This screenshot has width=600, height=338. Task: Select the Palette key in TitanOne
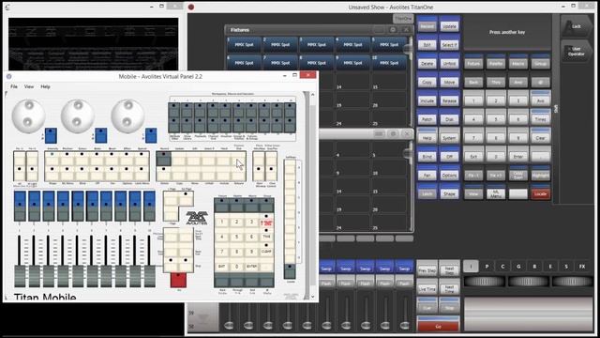pyautogui.click(x=496, y=63)
